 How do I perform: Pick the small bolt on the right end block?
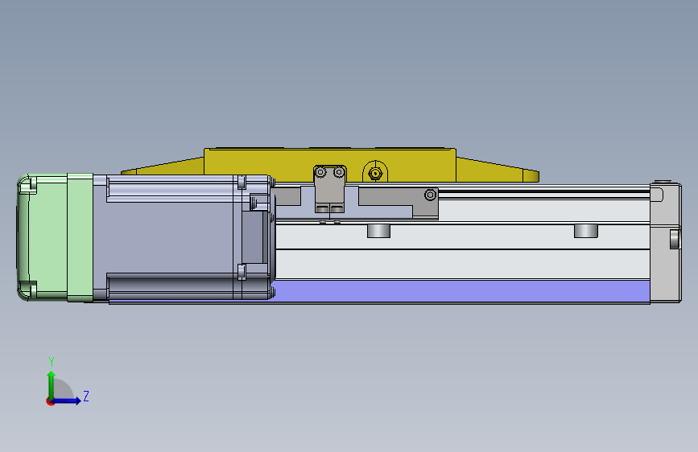coord(675,239)
